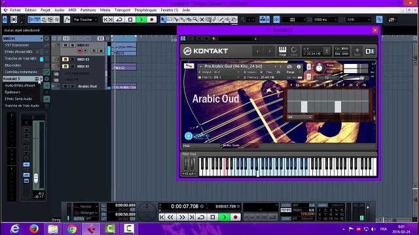Click the top toolbar Stop button

pyautogui.click(x=130, y=20)
